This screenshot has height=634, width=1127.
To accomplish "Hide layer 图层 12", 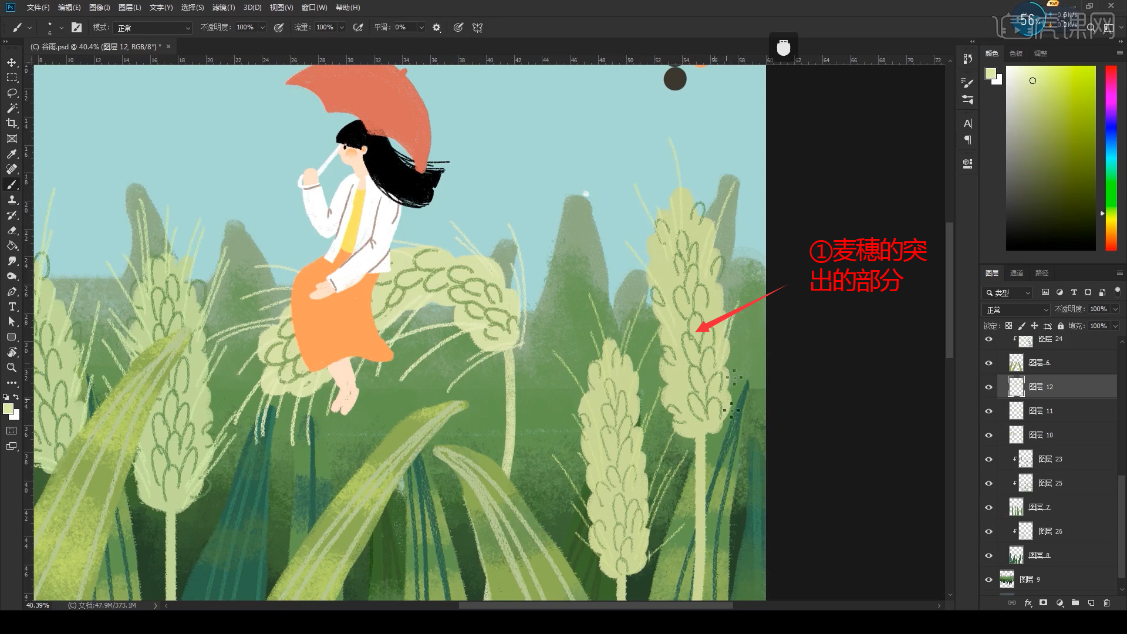I will (x=989, y=387).
